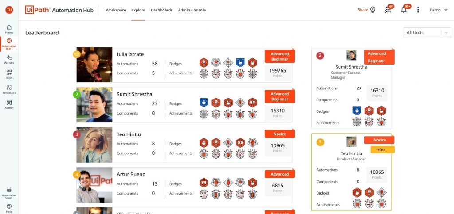Open the tasks checklist icon

[387, 10]
